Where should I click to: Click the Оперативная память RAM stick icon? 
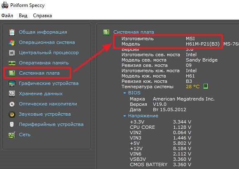click(x=12, y=63)
